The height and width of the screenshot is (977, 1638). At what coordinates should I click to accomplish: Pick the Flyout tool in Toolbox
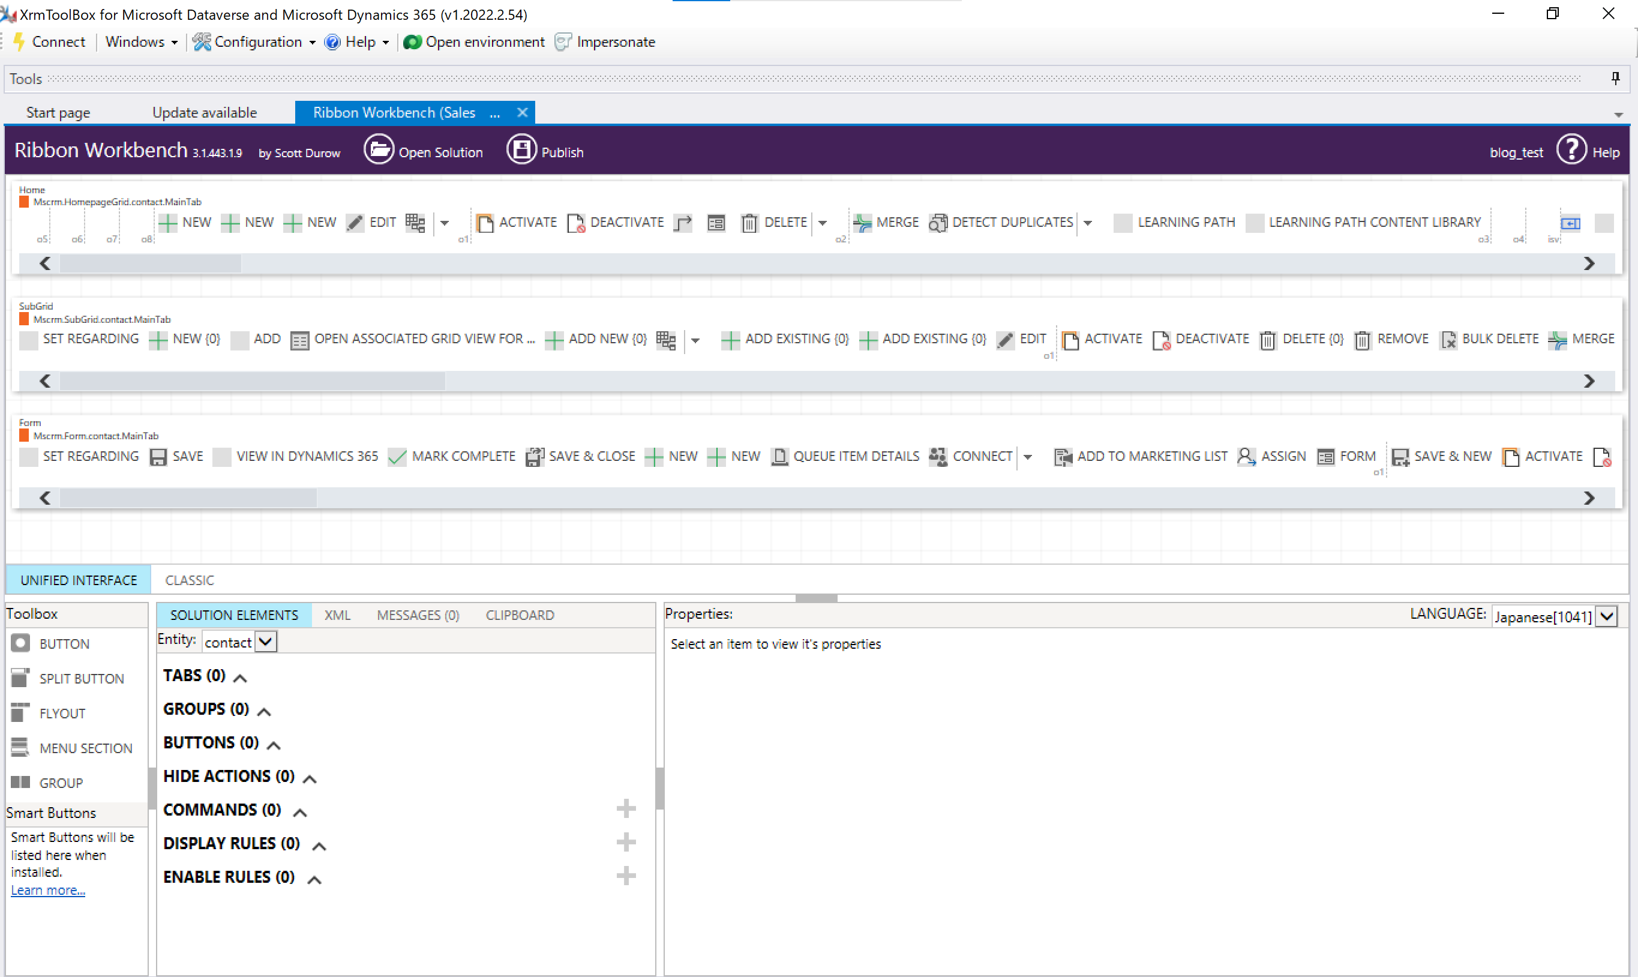(49, 713)
